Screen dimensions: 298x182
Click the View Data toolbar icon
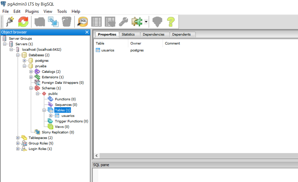click(96, 22)
